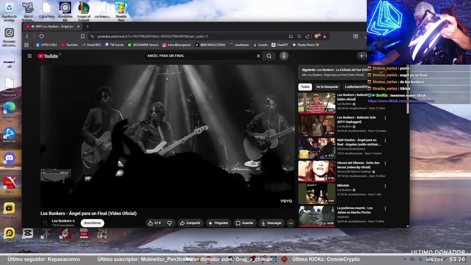Screen dimensions: 471x265
Task: Open options menu for Entre dos tierras video
Action: [x=385, y=163]
